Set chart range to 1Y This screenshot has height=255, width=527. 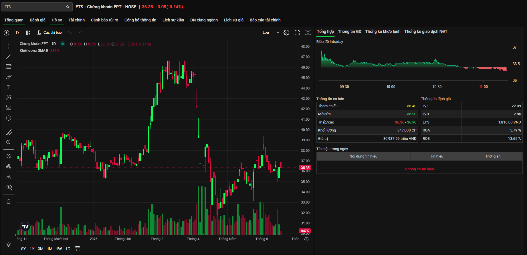pos(32,249)
